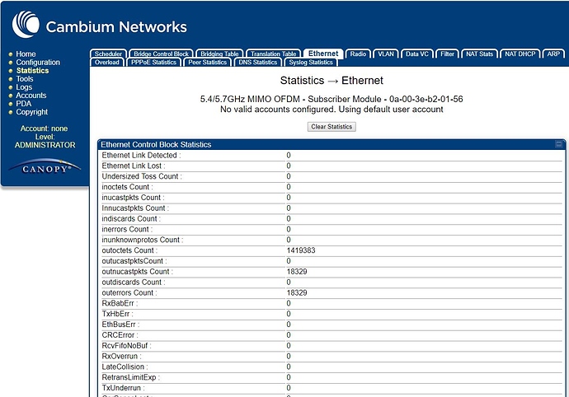Click the Undersized Toss Count label

(142, 176)
